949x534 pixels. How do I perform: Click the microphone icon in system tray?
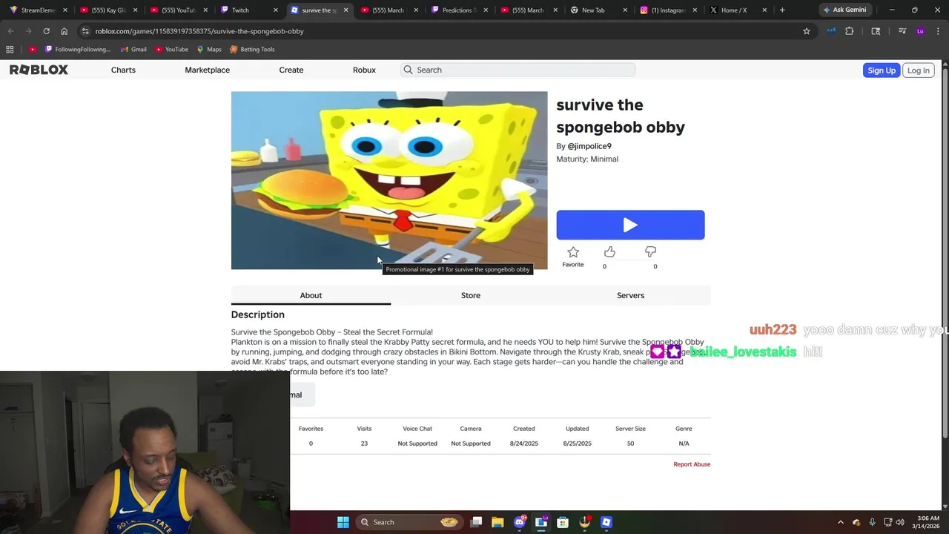pos(872,522)
